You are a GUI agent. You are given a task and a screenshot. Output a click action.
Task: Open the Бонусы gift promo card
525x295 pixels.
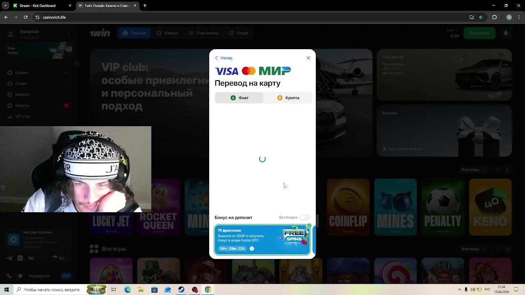click(x=444, y=131)
